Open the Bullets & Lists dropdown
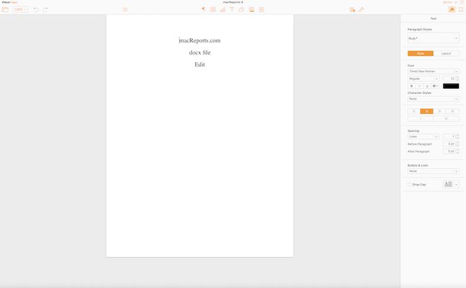This screenshot has height=288, width=466. click(434, 171)
